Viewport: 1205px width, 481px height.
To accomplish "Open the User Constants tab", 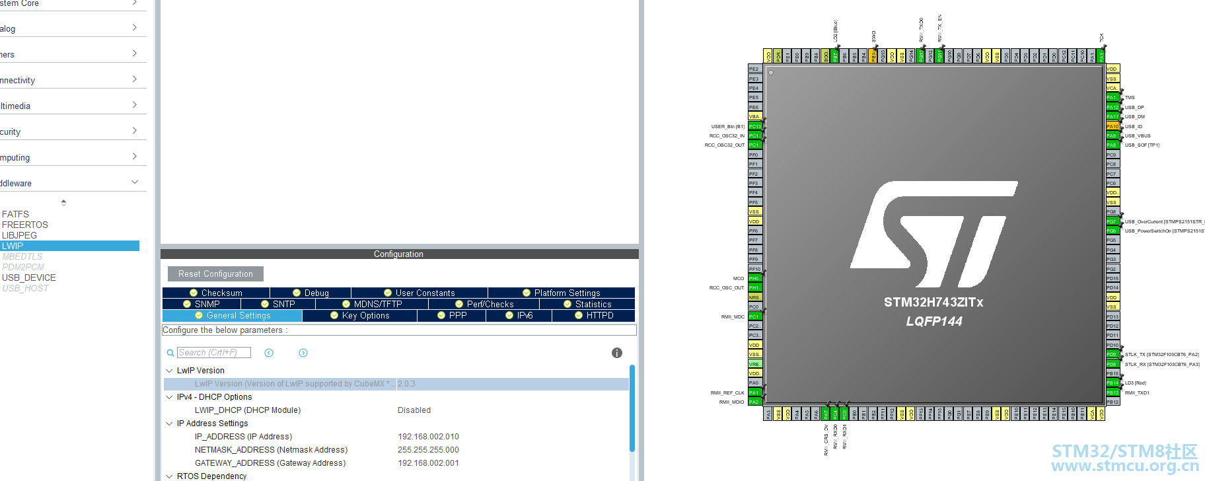I will pyautogui.click(x=420, y=293).
